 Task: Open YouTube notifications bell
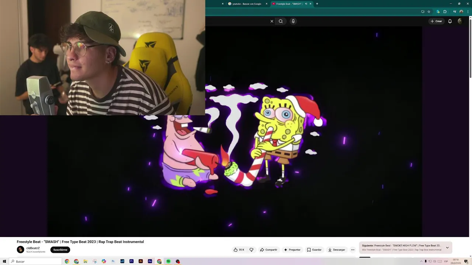pos(450,21)
